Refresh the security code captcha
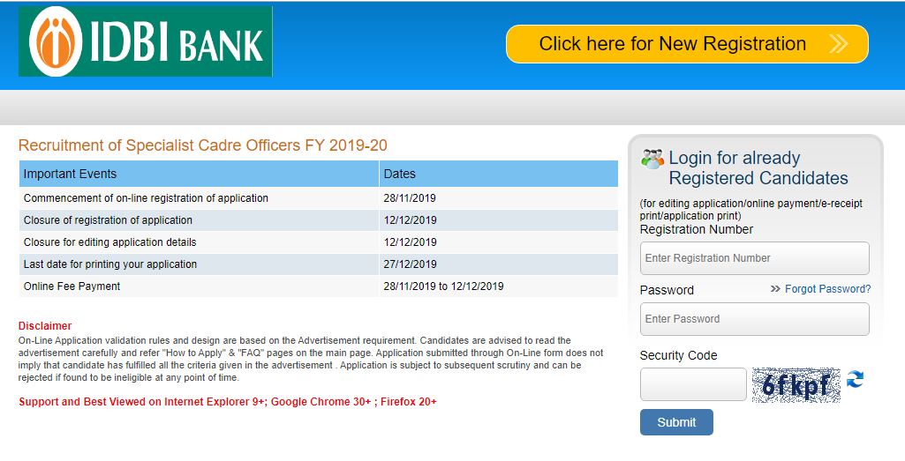 (x=855, y=380)
